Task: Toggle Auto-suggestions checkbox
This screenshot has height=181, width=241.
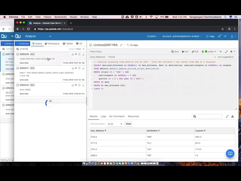Action: click(215, 57)
